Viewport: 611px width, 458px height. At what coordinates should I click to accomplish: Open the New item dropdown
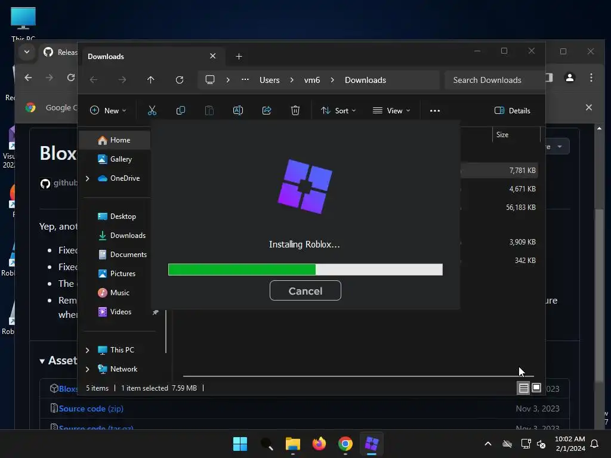tap(108, 110)
